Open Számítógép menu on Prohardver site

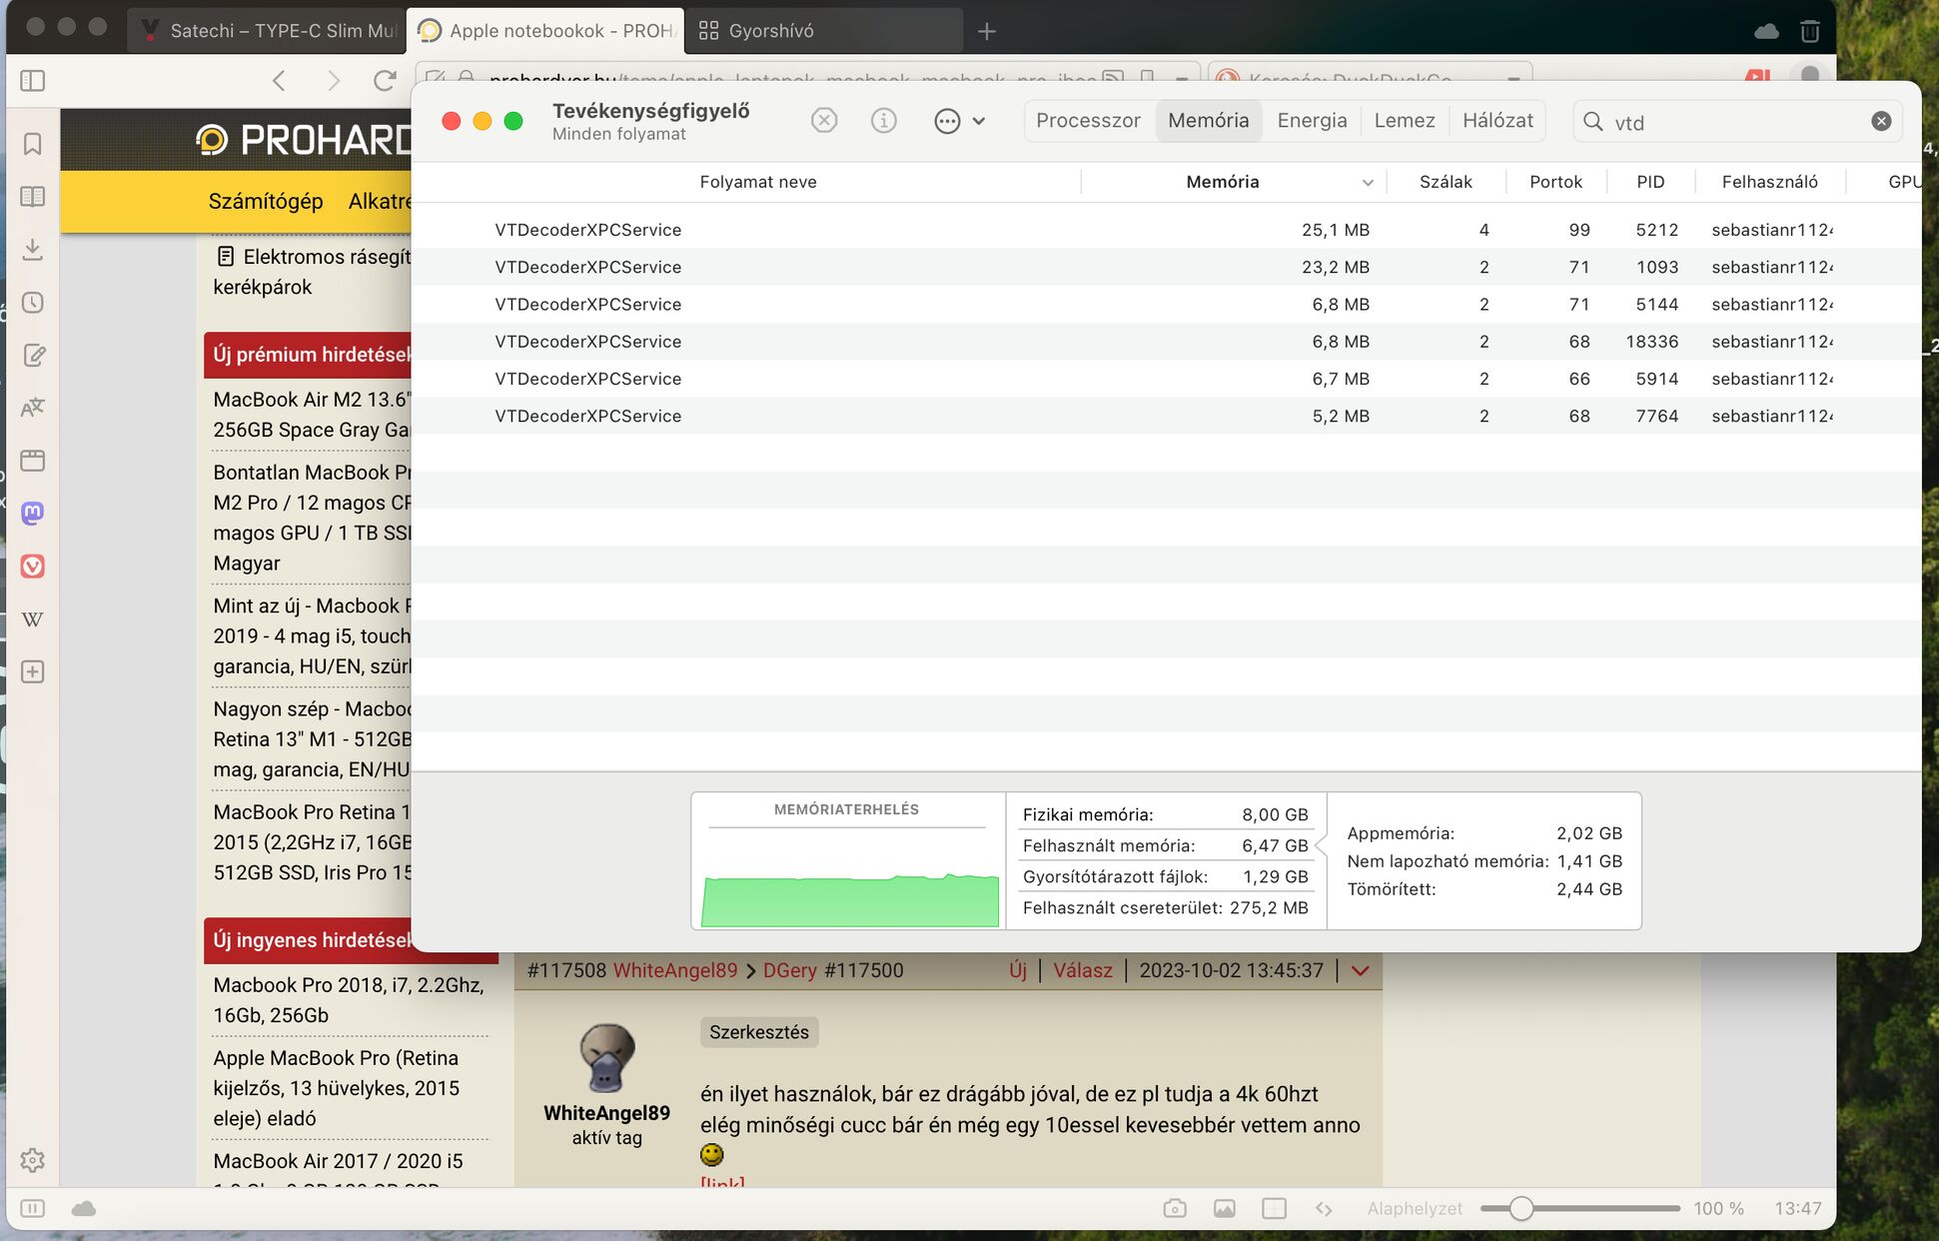(266, 201)
